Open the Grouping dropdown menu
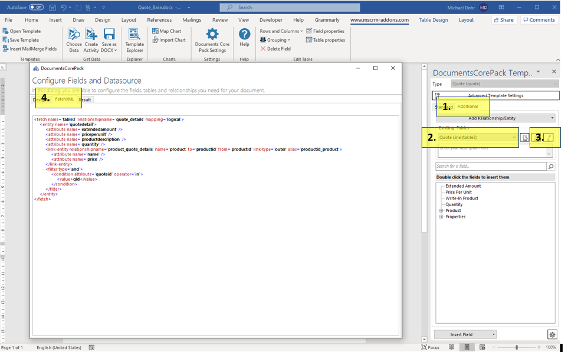This screenshot has width=565, height=352. click(x=275, y=40)
